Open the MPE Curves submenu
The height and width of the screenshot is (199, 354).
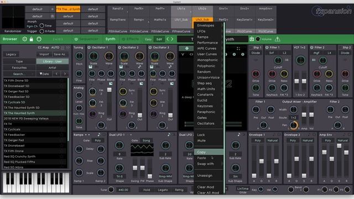click(x=209, y=48)
